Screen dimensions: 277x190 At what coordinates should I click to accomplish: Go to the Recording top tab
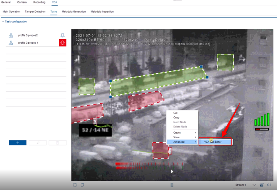pos(39,2)
